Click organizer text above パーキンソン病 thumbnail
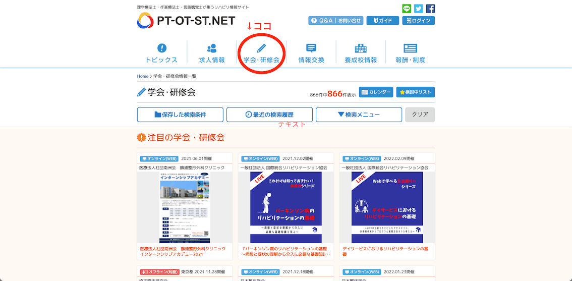 pos(284,168)
